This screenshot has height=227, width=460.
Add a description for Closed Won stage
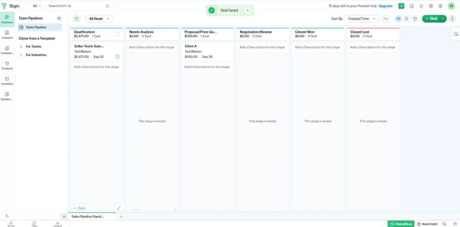[x=318, y=47]
